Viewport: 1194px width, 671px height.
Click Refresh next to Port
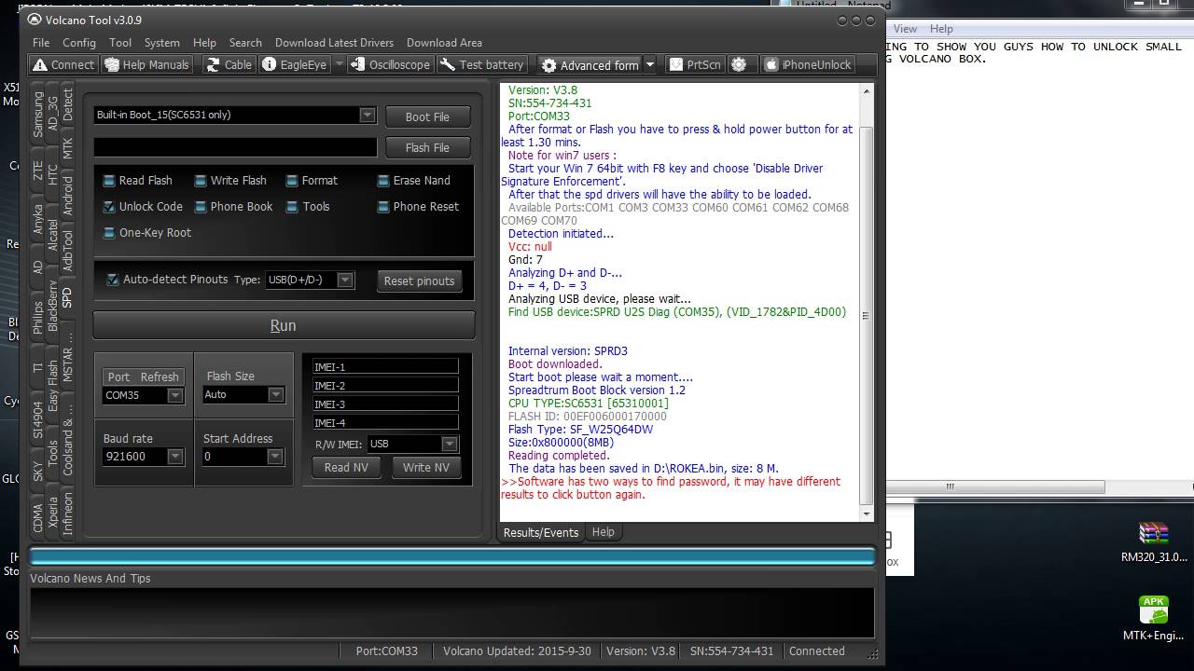[160, 377]
